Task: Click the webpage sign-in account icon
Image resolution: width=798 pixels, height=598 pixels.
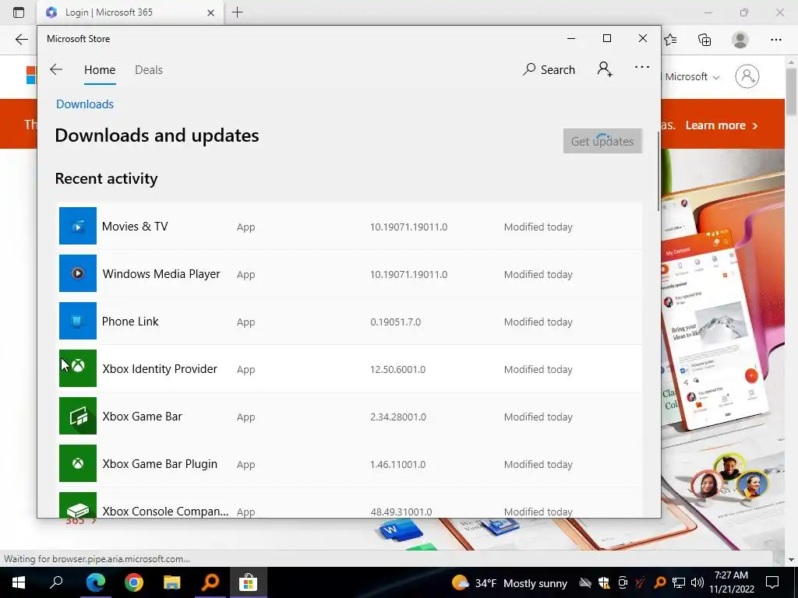Action: [x=747, y=76]
